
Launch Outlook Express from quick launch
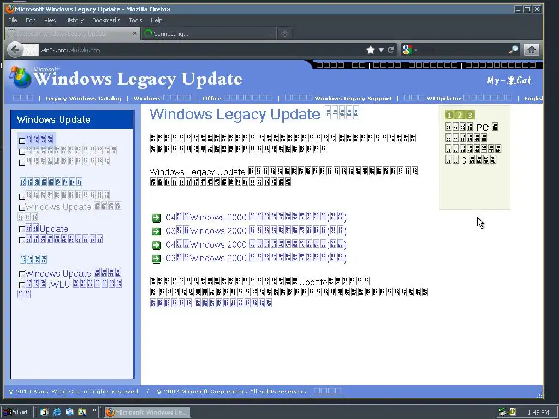pos(69,412)
